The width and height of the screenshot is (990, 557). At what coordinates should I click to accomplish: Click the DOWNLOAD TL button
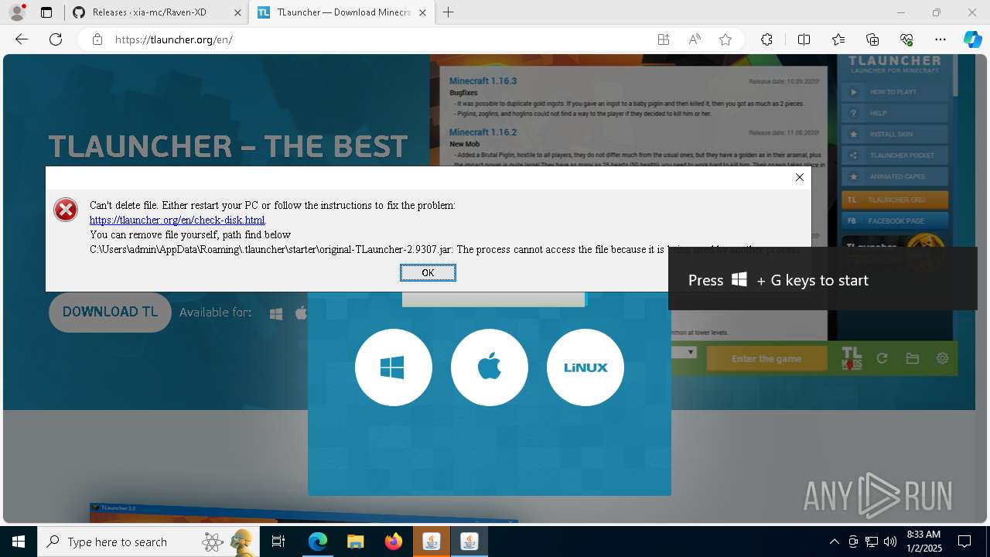coord(110,312)
